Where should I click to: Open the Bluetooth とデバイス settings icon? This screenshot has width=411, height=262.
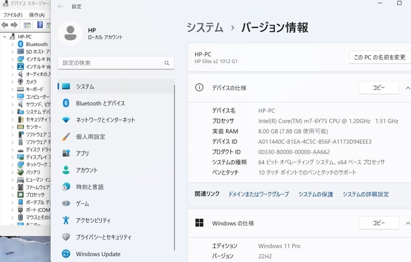click(x=66, y=103)
